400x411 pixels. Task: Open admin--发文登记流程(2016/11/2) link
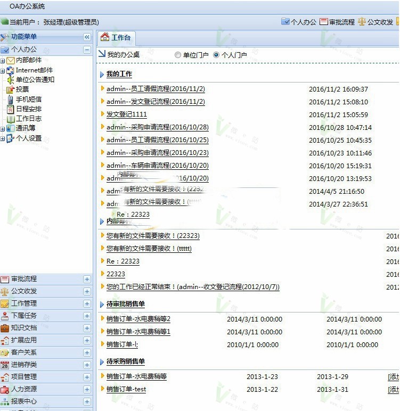click(156, 102)
